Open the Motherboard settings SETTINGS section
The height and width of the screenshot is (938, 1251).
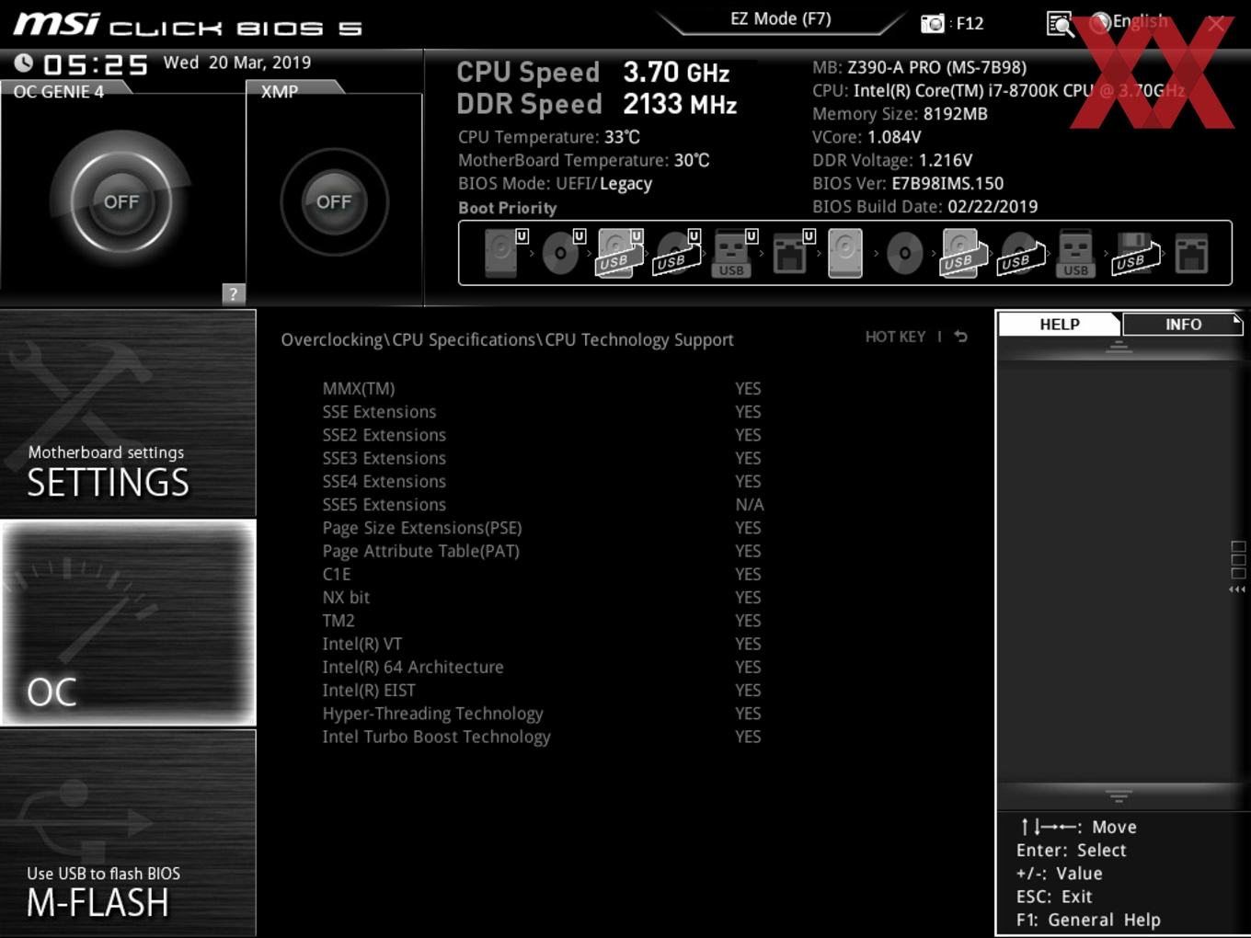click(128, 413)
